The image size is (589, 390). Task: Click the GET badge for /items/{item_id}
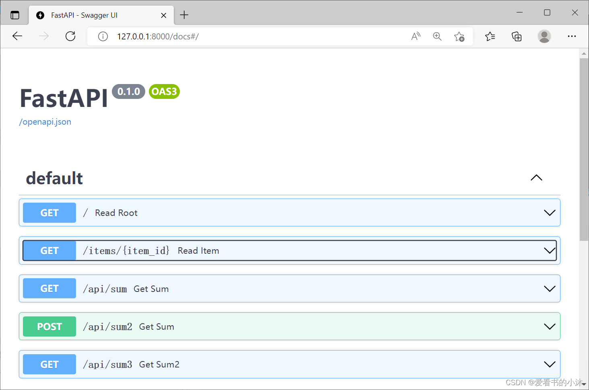click(49, 250)
